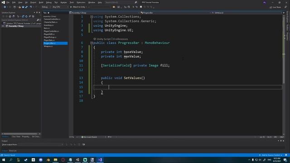Image resolution: width=290 pixels, height=163 pixels.
Task: Open the Debug menu
Action: (48, 2)
